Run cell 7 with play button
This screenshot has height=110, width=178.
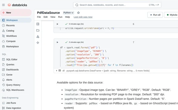coord(57,42)
